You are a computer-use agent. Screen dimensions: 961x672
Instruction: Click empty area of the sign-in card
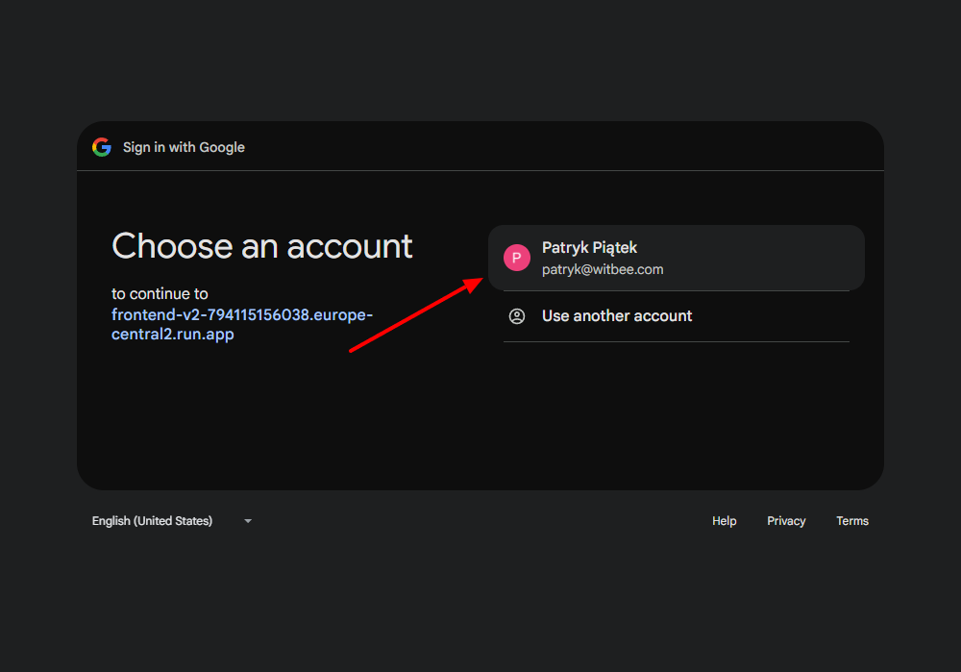point(480,423)
